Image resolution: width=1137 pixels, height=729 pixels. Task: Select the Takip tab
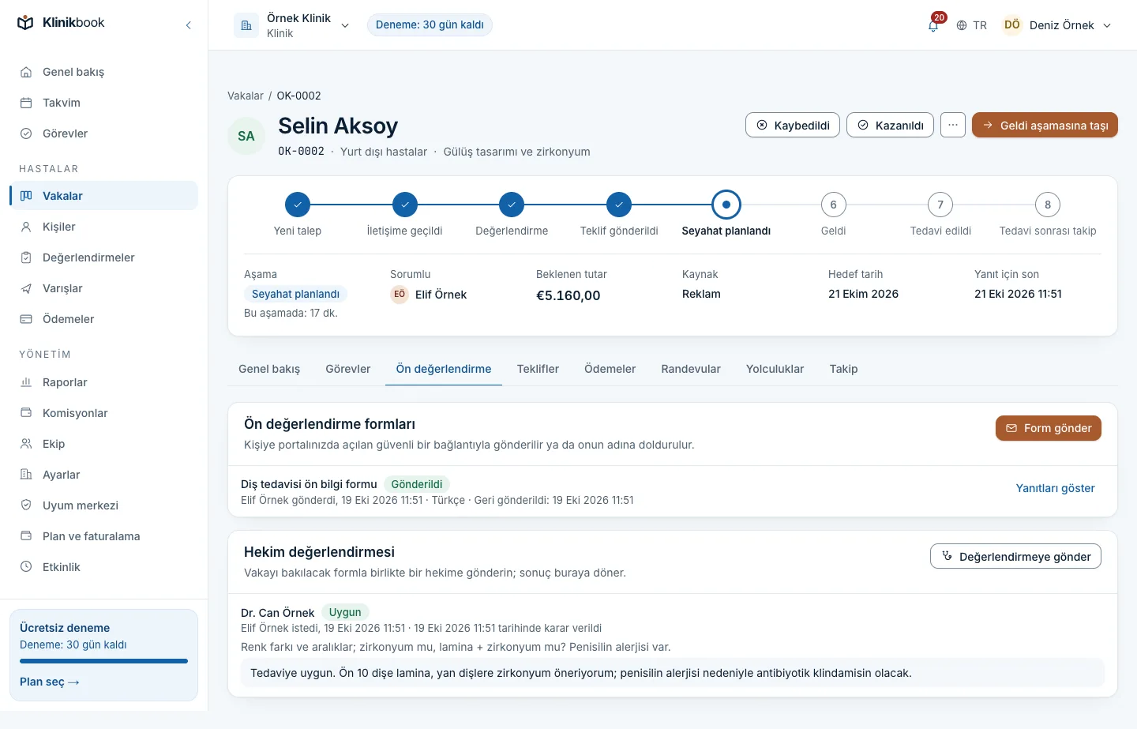(843, 369)
